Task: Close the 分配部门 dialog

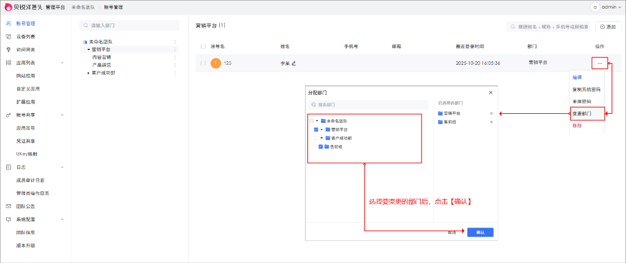Action: tap(490, 92)
